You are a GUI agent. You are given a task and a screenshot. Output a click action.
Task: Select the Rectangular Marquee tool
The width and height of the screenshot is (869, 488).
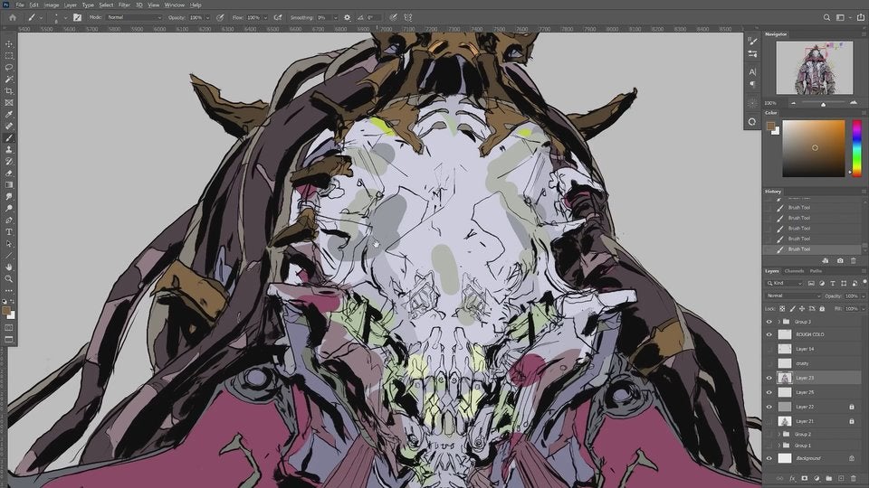point(9,55)
